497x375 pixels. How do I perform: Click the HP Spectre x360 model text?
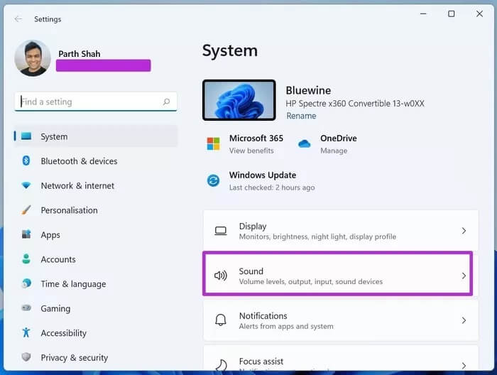click(x=355, y=104)
